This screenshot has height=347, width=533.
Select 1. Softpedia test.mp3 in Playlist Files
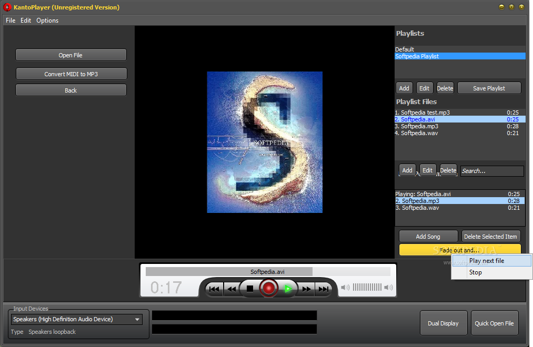tap(460, 113)
